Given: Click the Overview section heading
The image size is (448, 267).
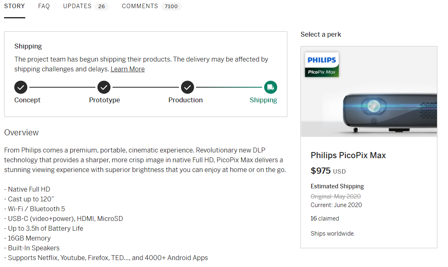Looking at the screenshot, I should click(x=22, y=132).
